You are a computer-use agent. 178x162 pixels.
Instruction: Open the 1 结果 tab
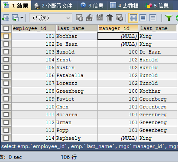(16, 6)
